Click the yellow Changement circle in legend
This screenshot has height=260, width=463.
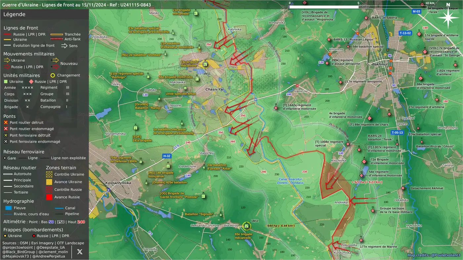[52, 75]
